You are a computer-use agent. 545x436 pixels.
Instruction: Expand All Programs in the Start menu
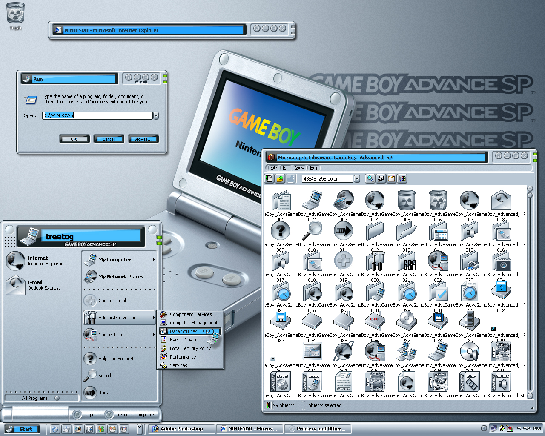point(40,398)
